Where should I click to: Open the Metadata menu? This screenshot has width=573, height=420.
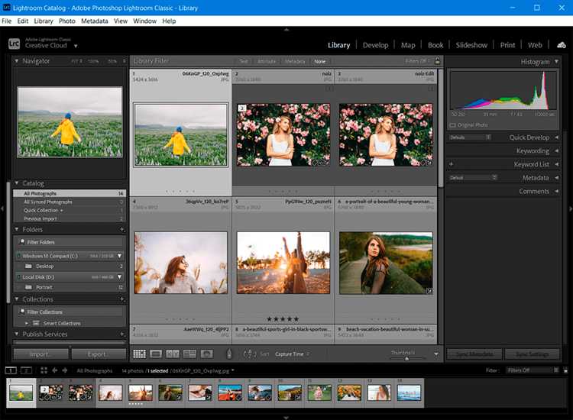coord(95,21)
